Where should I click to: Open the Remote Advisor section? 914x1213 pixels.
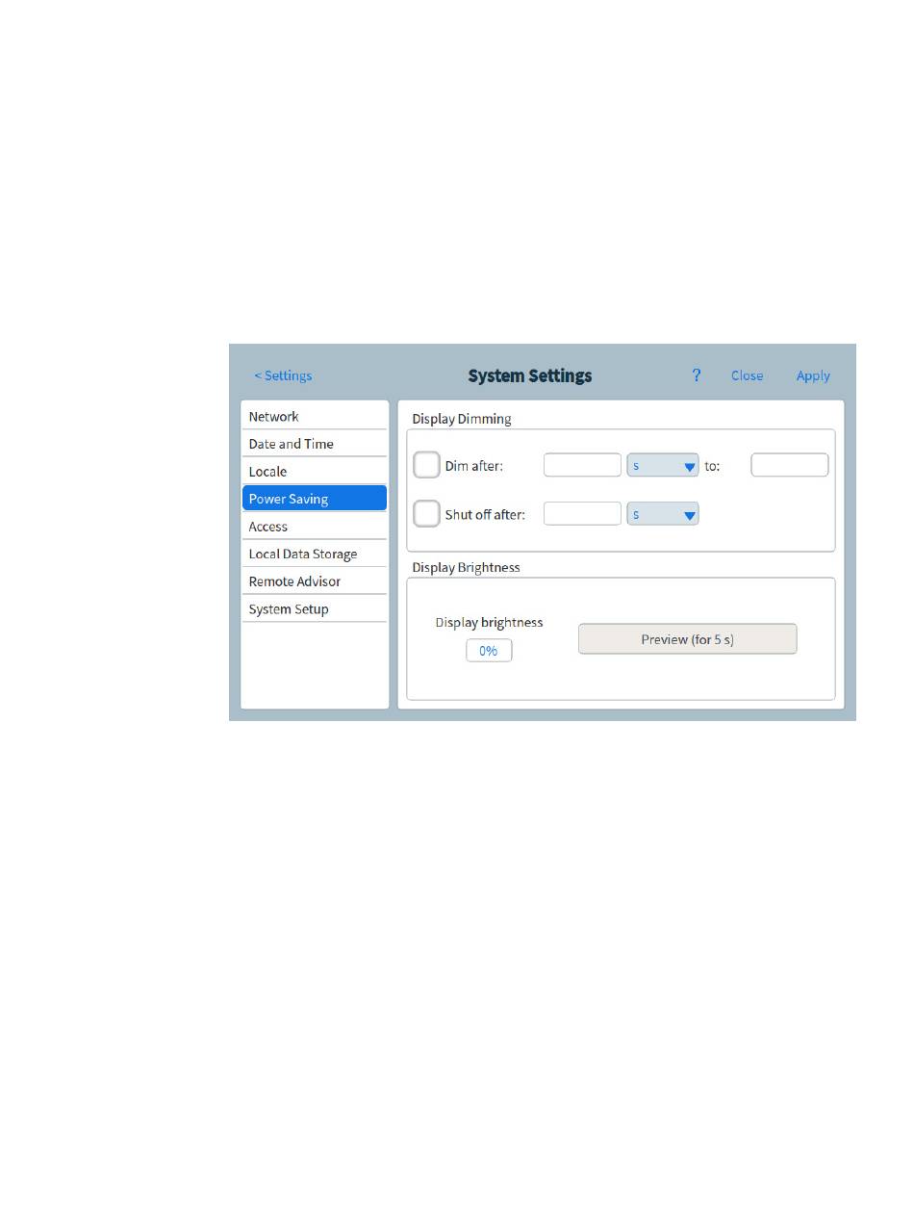tap(315, 581)
